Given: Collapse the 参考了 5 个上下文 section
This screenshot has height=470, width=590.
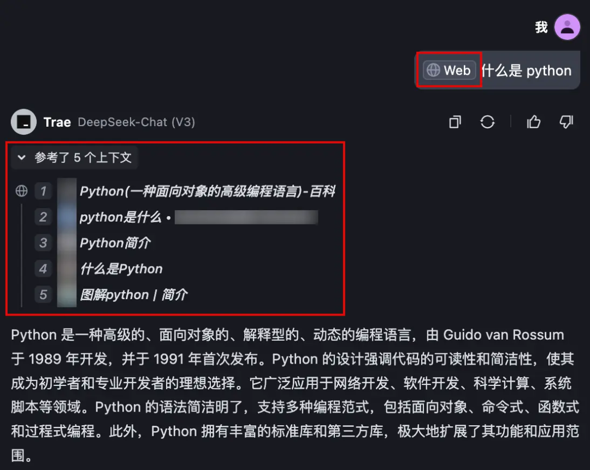Looking at the screenshot, I should click(x=74, y=158).
